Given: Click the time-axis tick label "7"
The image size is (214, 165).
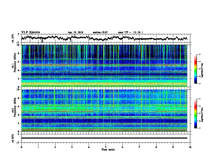Looking at the screenshot, I should pyautogui.click(x=139, y=147).
